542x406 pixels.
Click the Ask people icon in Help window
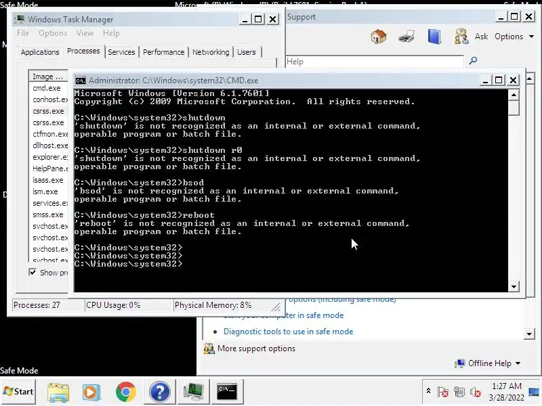tap(461, 37)
